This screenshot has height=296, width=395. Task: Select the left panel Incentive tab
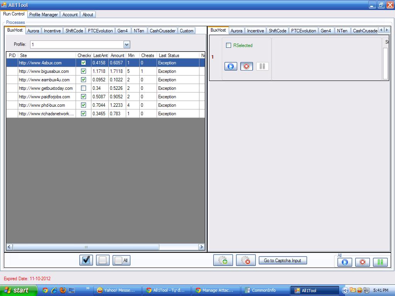[52, 31]
